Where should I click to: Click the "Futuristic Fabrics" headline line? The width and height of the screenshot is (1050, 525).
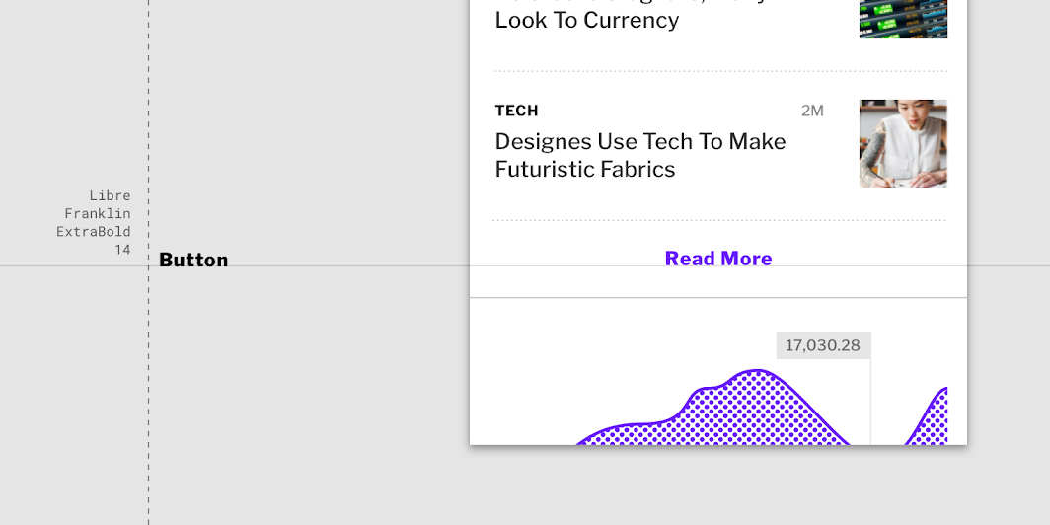pyautogui.click(x=584, y=170)
